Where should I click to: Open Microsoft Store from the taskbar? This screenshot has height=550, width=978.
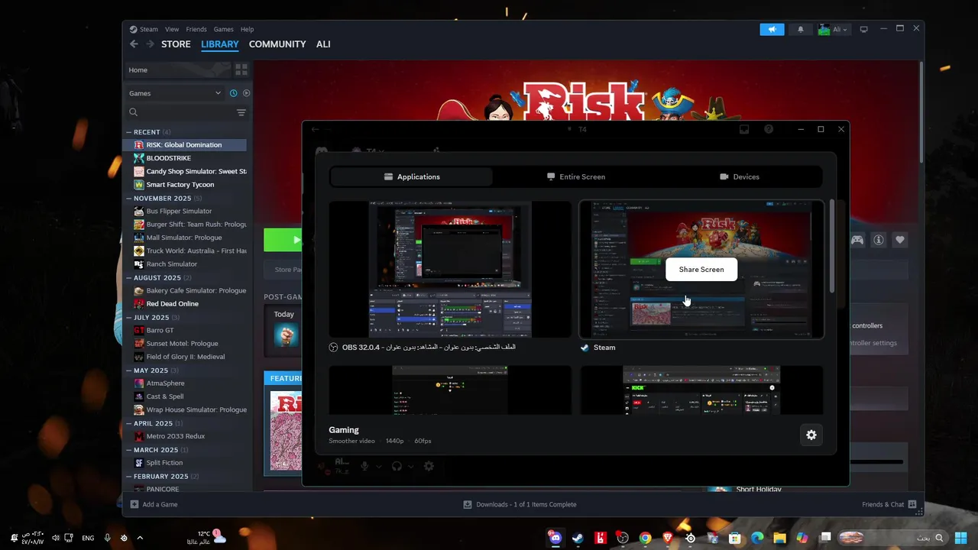[x=735, y=538]
